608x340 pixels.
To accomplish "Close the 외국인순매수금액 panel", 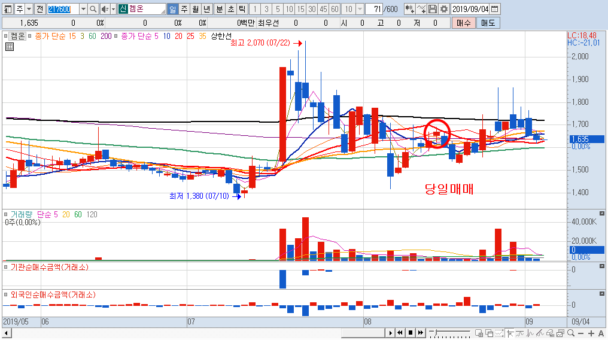I will pos(602,294).
